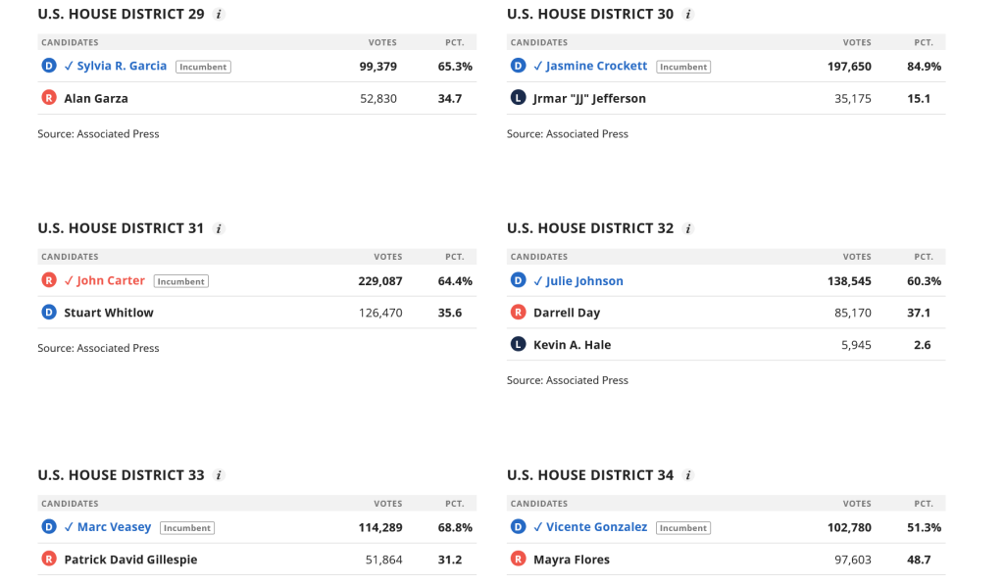This screenshot has height=586, width=1004.
Task: Click Incumbent tag beside Vicente Gonzalez
Action: [x=683, y=528]
